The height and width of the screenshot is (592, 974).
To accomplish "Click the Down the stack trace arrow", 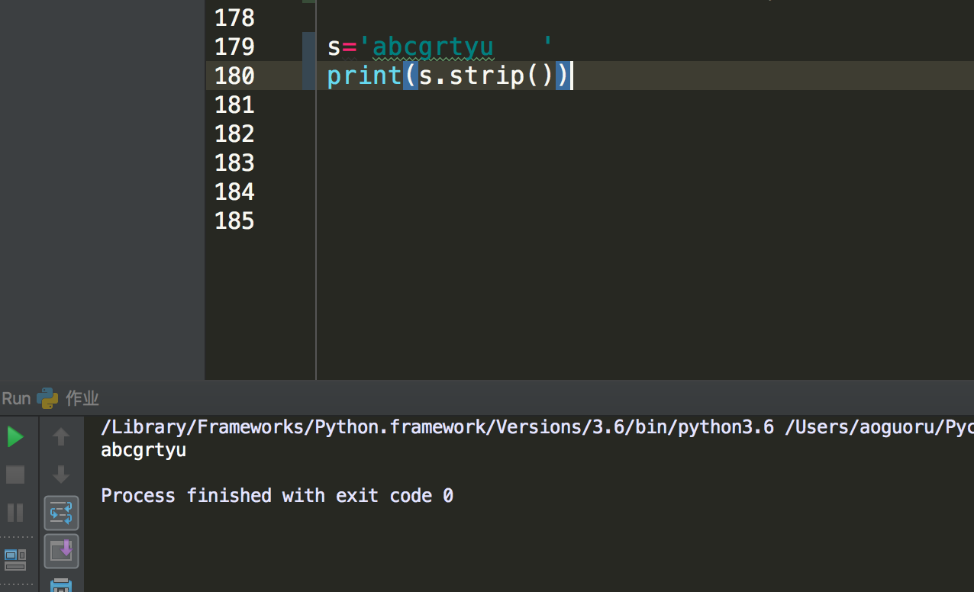I will tap(61, 475).
